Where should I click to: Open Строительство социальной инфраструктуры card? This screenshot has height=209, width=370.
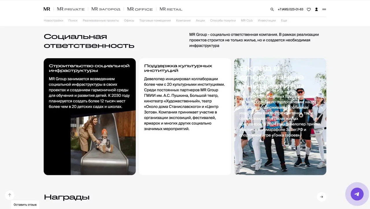pos(90,116)
